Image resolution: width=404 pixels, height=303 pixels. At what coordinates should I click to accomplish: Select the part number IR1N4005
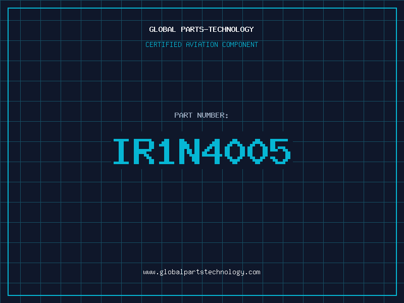pos(202,151)
